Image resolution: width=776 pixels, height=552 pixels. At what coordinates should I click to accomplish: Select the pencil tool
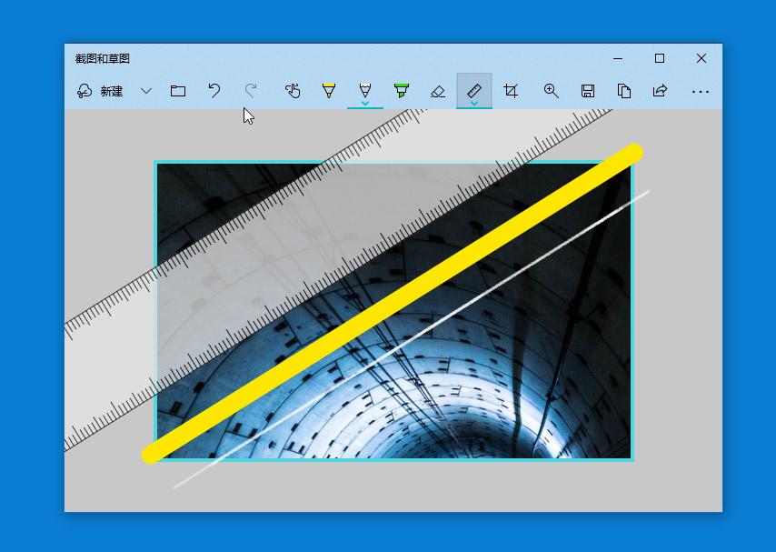click(365, 89)
